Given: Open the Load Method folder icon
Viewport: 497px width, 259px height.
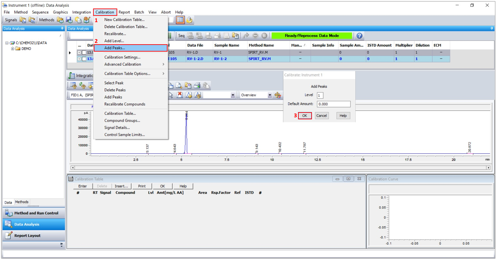Looking at the screenshot, I should [x=60, y=20].
